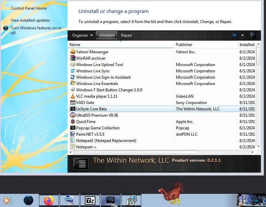Sort by the Name column header
The height and width of the screenshot is (207, 266).
[121, 45]
